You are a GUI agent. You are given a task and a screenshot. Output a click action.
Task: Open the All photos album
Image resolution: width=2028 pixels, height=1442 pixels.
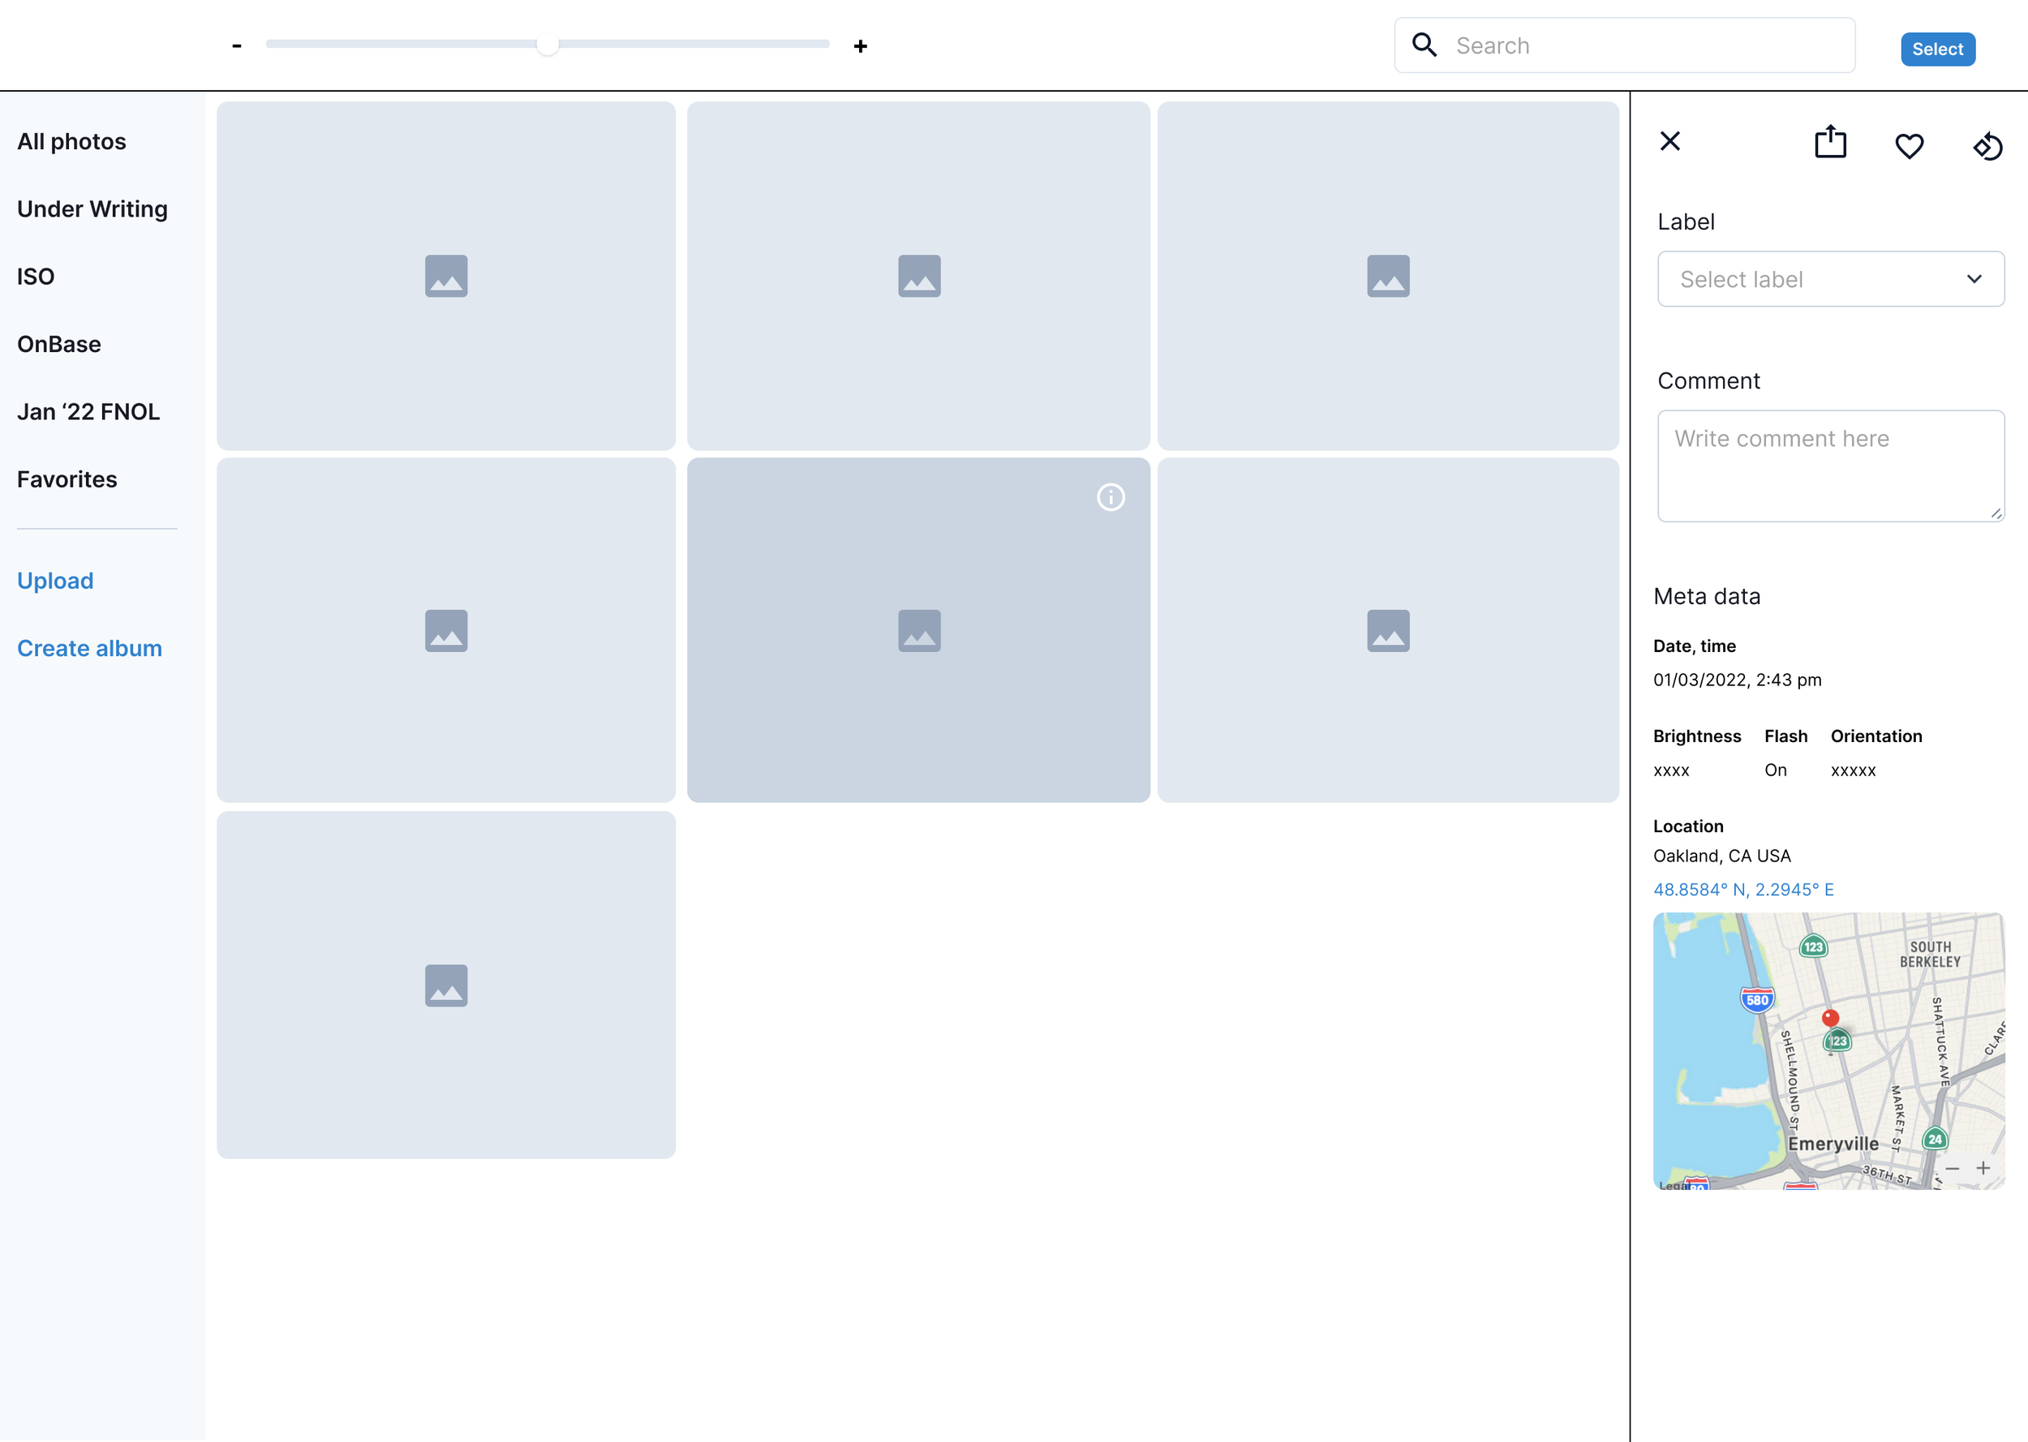pyautogui.click(x=72, y=142)
